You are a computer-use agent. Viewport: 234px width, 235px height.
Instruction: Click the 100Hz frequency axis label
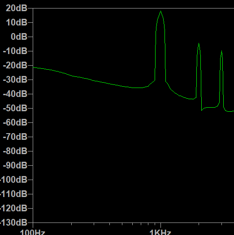coord(32,232)
